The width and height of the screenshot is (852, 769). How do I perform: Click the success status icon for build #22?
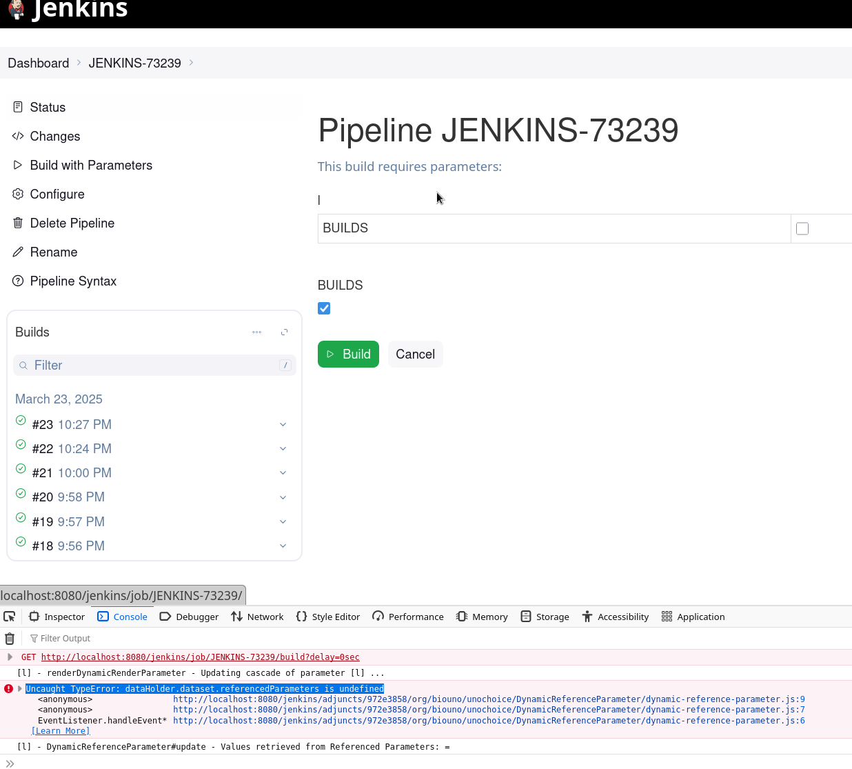21,444
